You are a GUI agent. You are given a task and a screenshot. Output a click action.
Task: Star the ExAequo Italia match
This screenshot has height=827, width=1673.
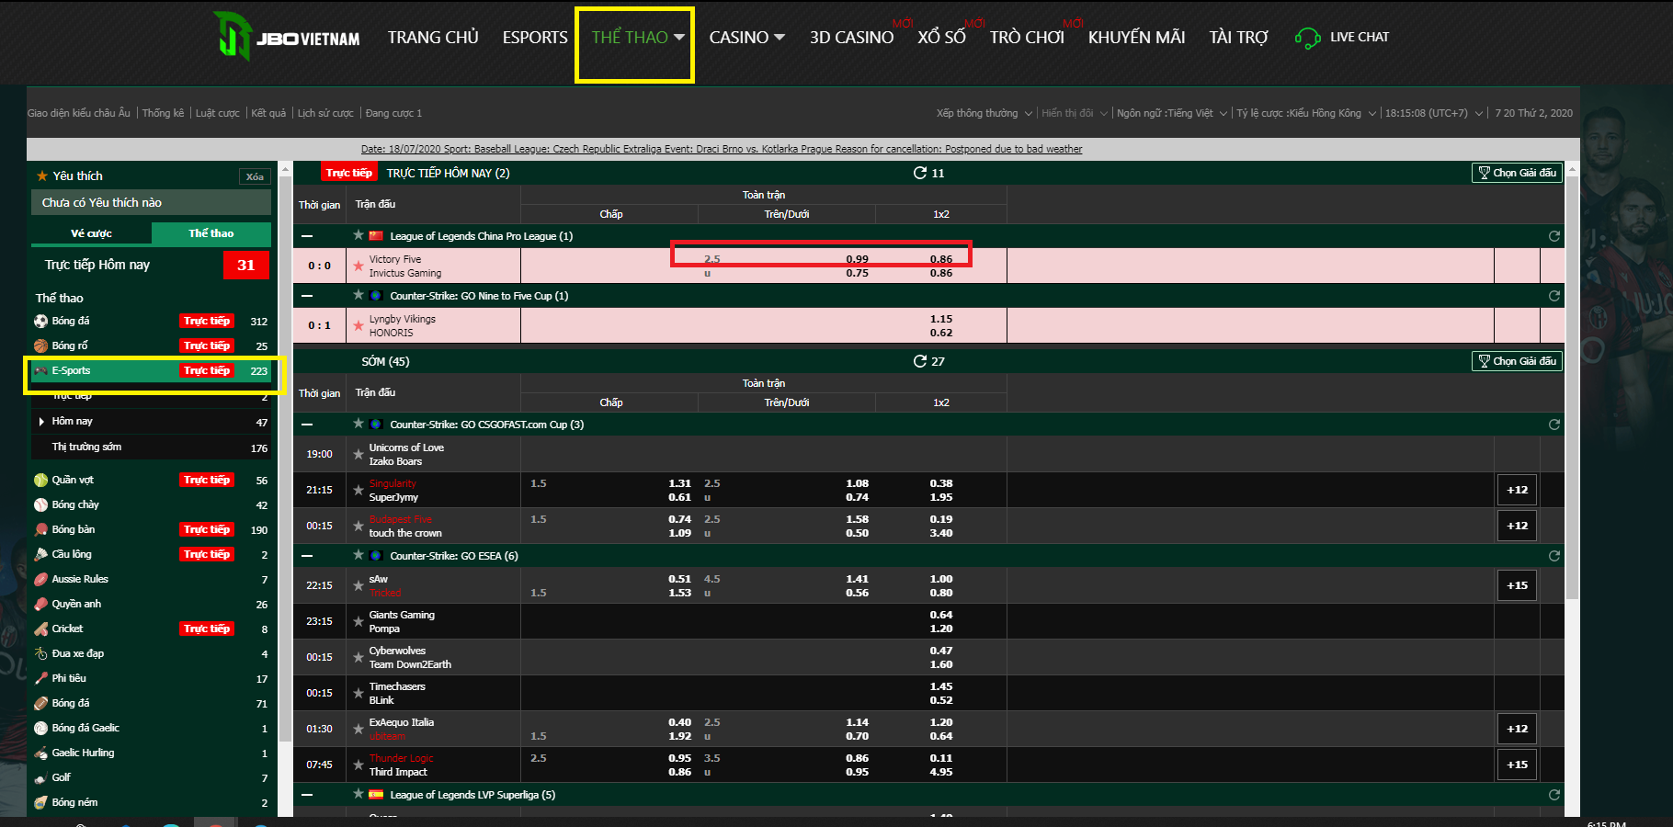point(358,729)
